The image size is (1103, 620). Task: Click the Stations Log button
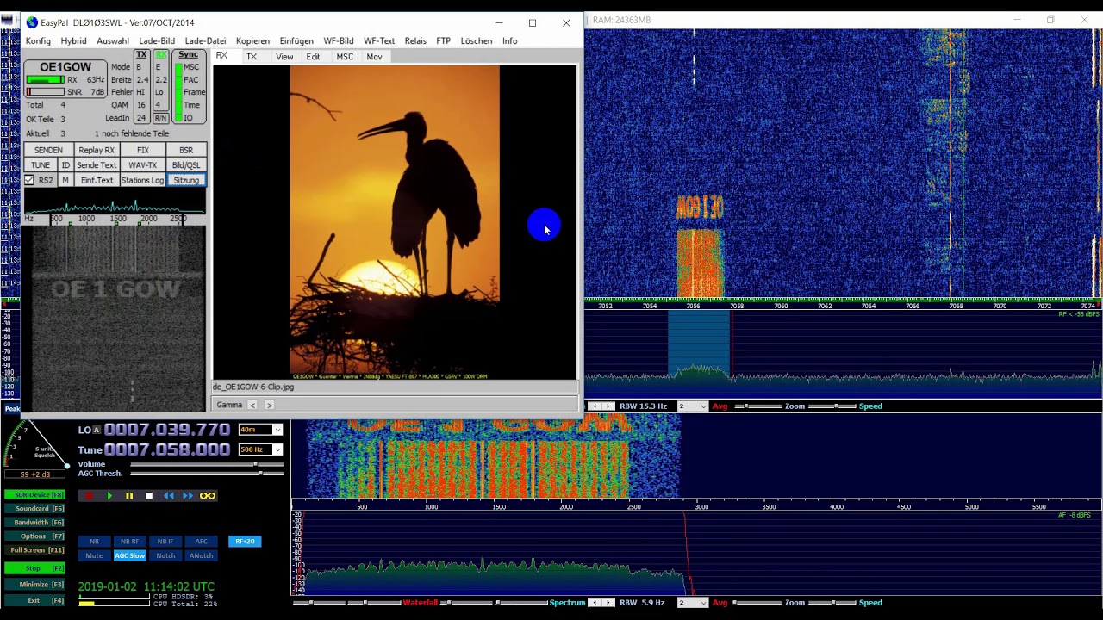[x=142, y=180]
